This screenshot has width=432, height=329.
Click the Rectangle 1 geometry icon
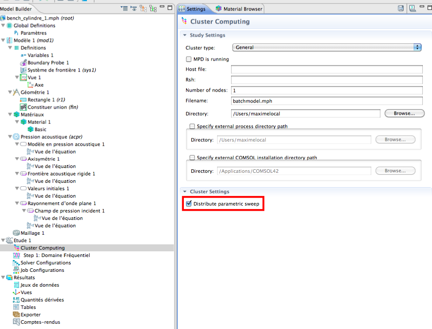[24, 100]
